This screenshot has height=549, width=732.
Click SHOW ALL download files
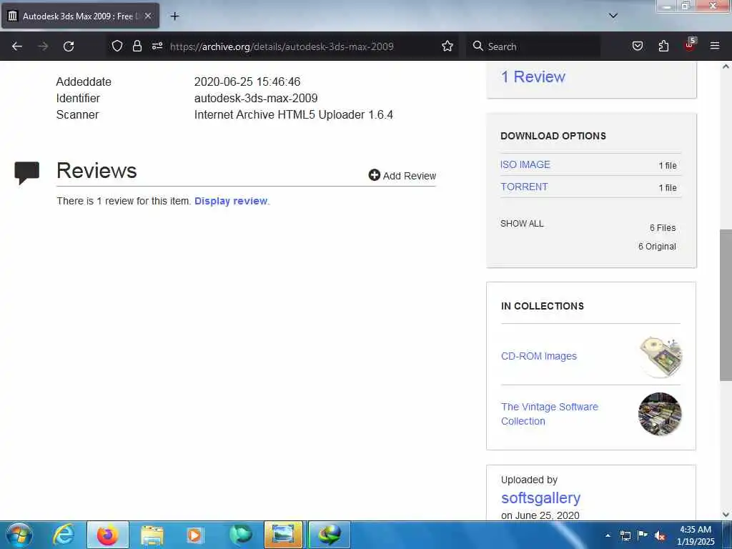[522, 224]
